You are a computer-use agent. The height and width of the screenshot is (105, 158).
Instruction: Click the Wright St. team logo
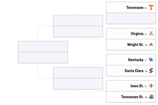tap(151, 45)
